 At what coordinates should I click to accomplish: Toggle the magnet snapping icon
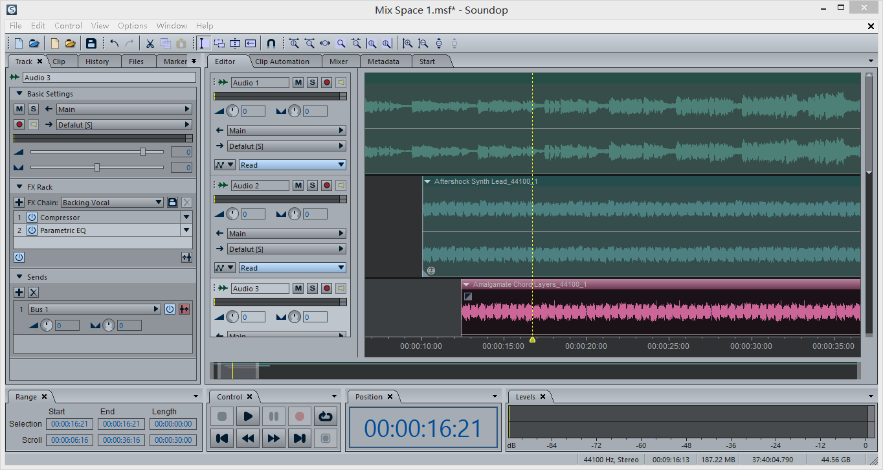(x=271, y=43)
